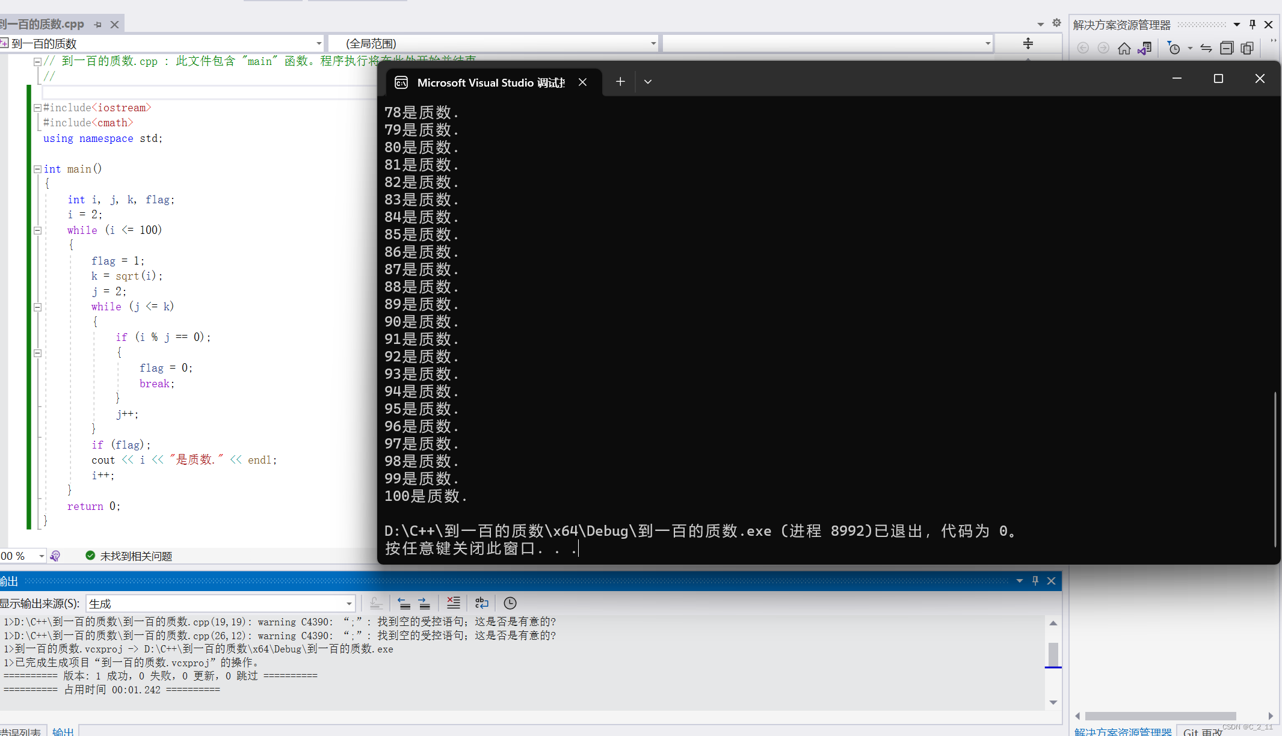Click the Home icon in Solution Explorer

[1124, 48]
